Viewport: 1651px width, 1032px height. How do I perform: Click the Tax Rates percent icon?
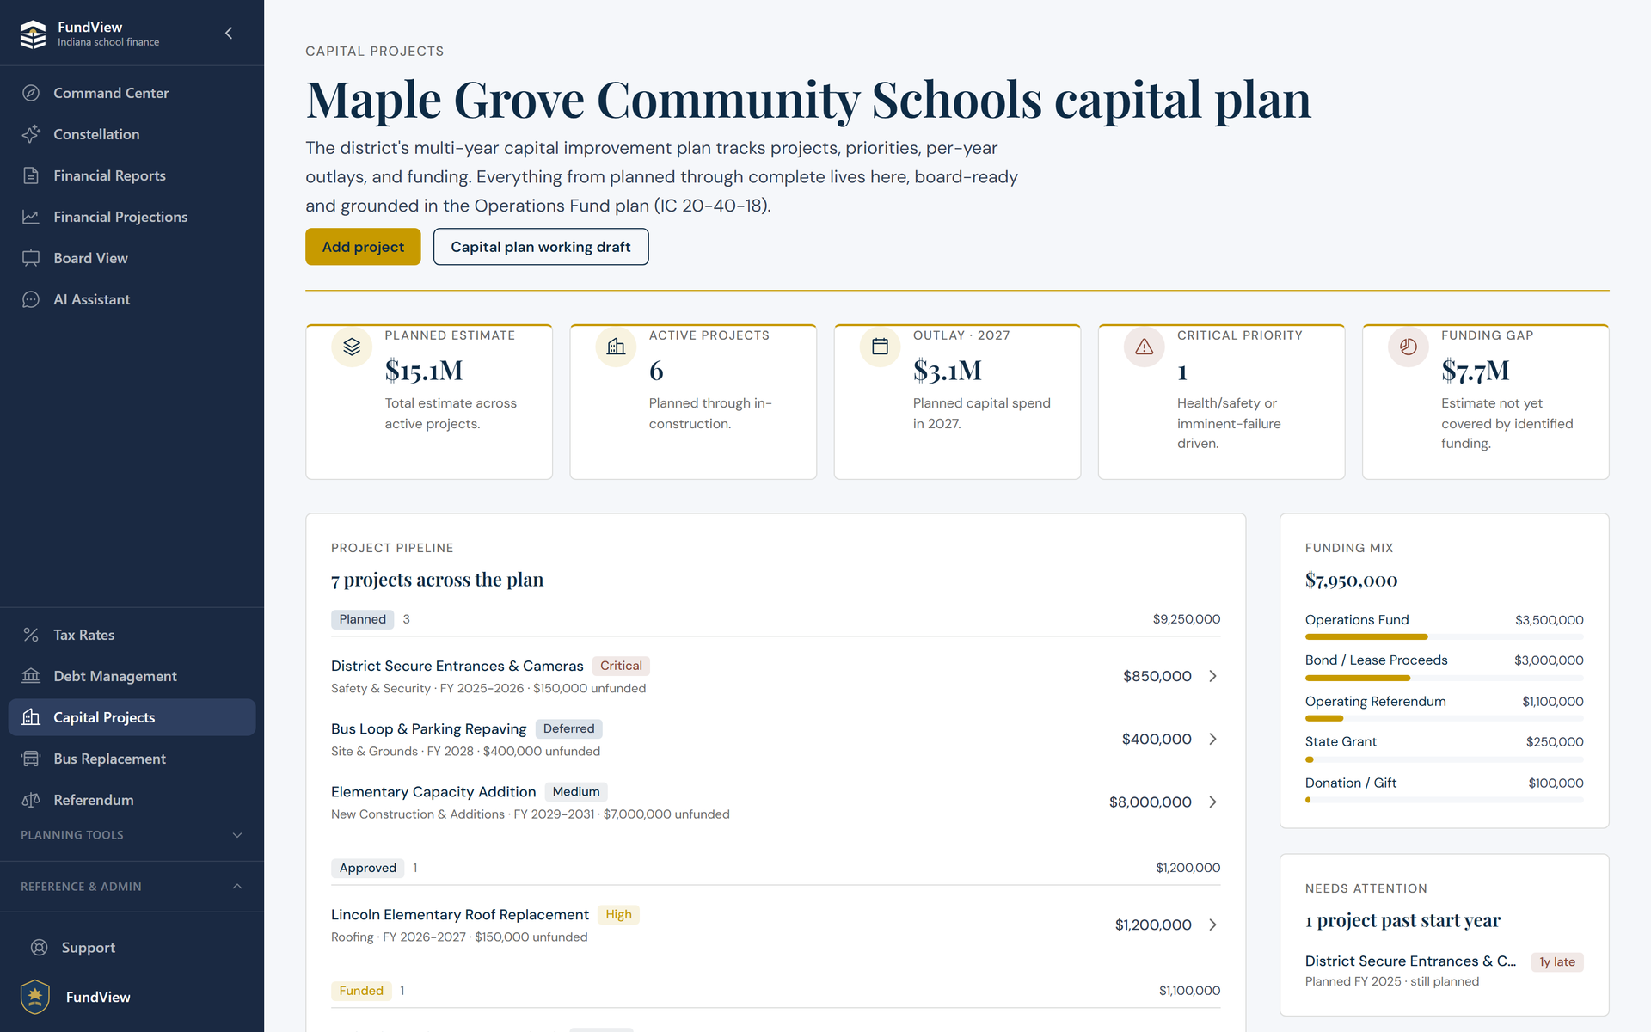31,635
